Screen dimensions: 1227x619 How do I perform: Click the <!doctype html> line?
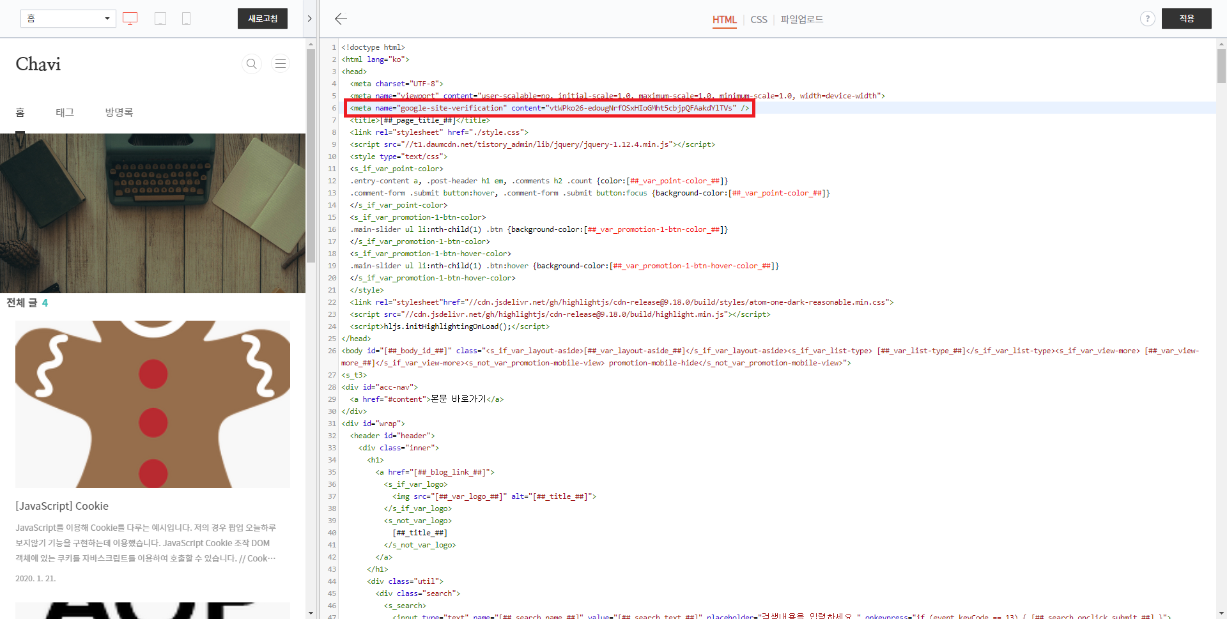pos(373,47)
